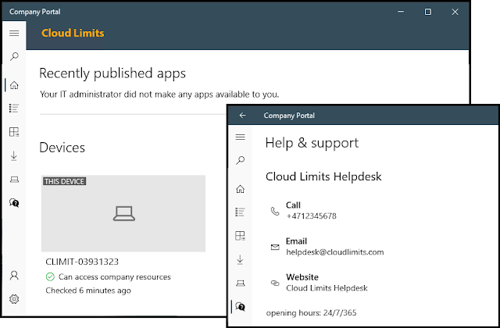The height and width of the screenshot is (328, 500).
Task: Select Help & support chat icon in front window
Action: point(240,307)
